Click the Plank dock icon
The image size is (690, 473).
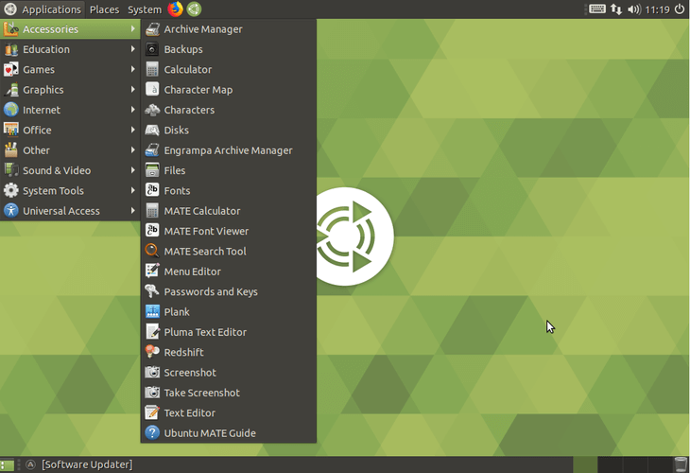click(x=152, y=312)
